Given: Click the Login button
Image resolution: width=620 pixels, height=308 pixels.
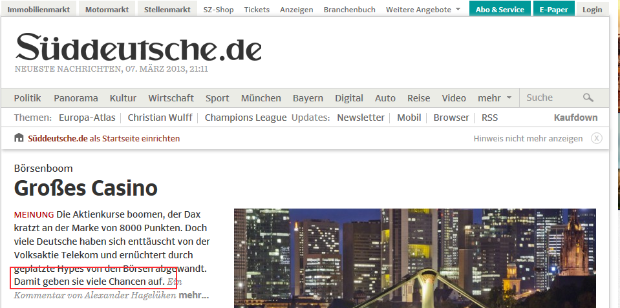Looking at the screenshot, I should click(592, 10).
